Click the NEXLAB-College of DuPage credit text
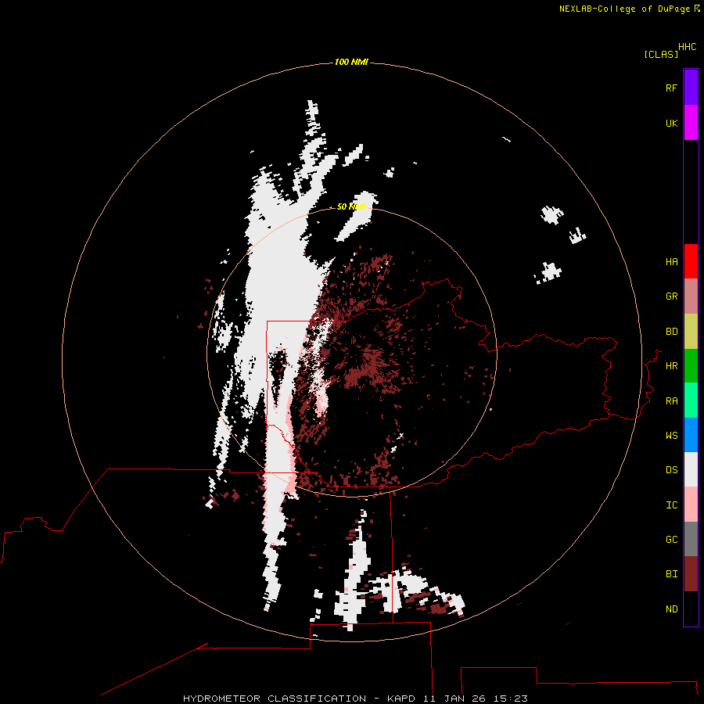Viewport: 704px width, 704px height. click(624, 9)
